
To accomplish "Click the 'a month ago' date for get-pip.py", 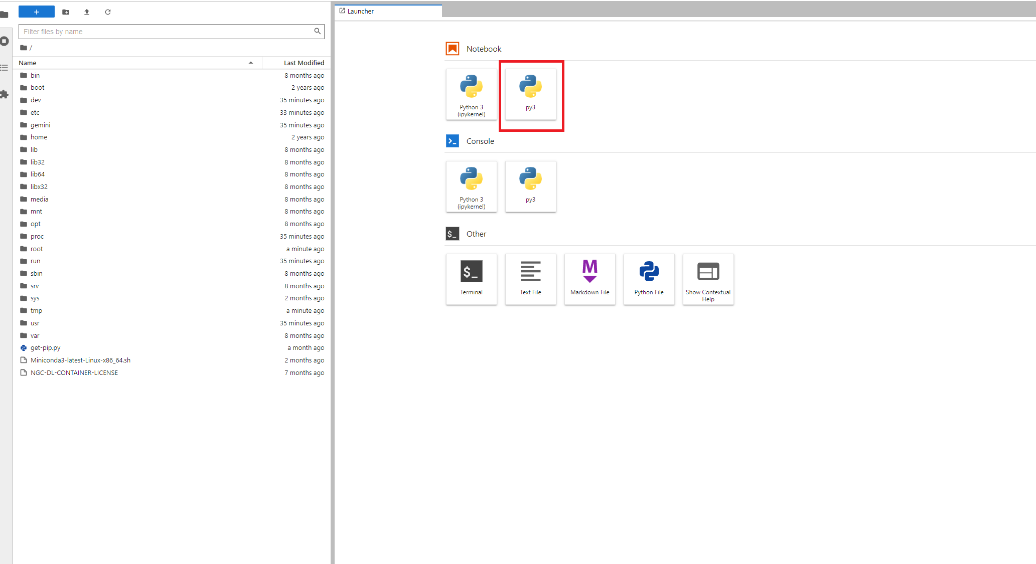I will [306, 347].
